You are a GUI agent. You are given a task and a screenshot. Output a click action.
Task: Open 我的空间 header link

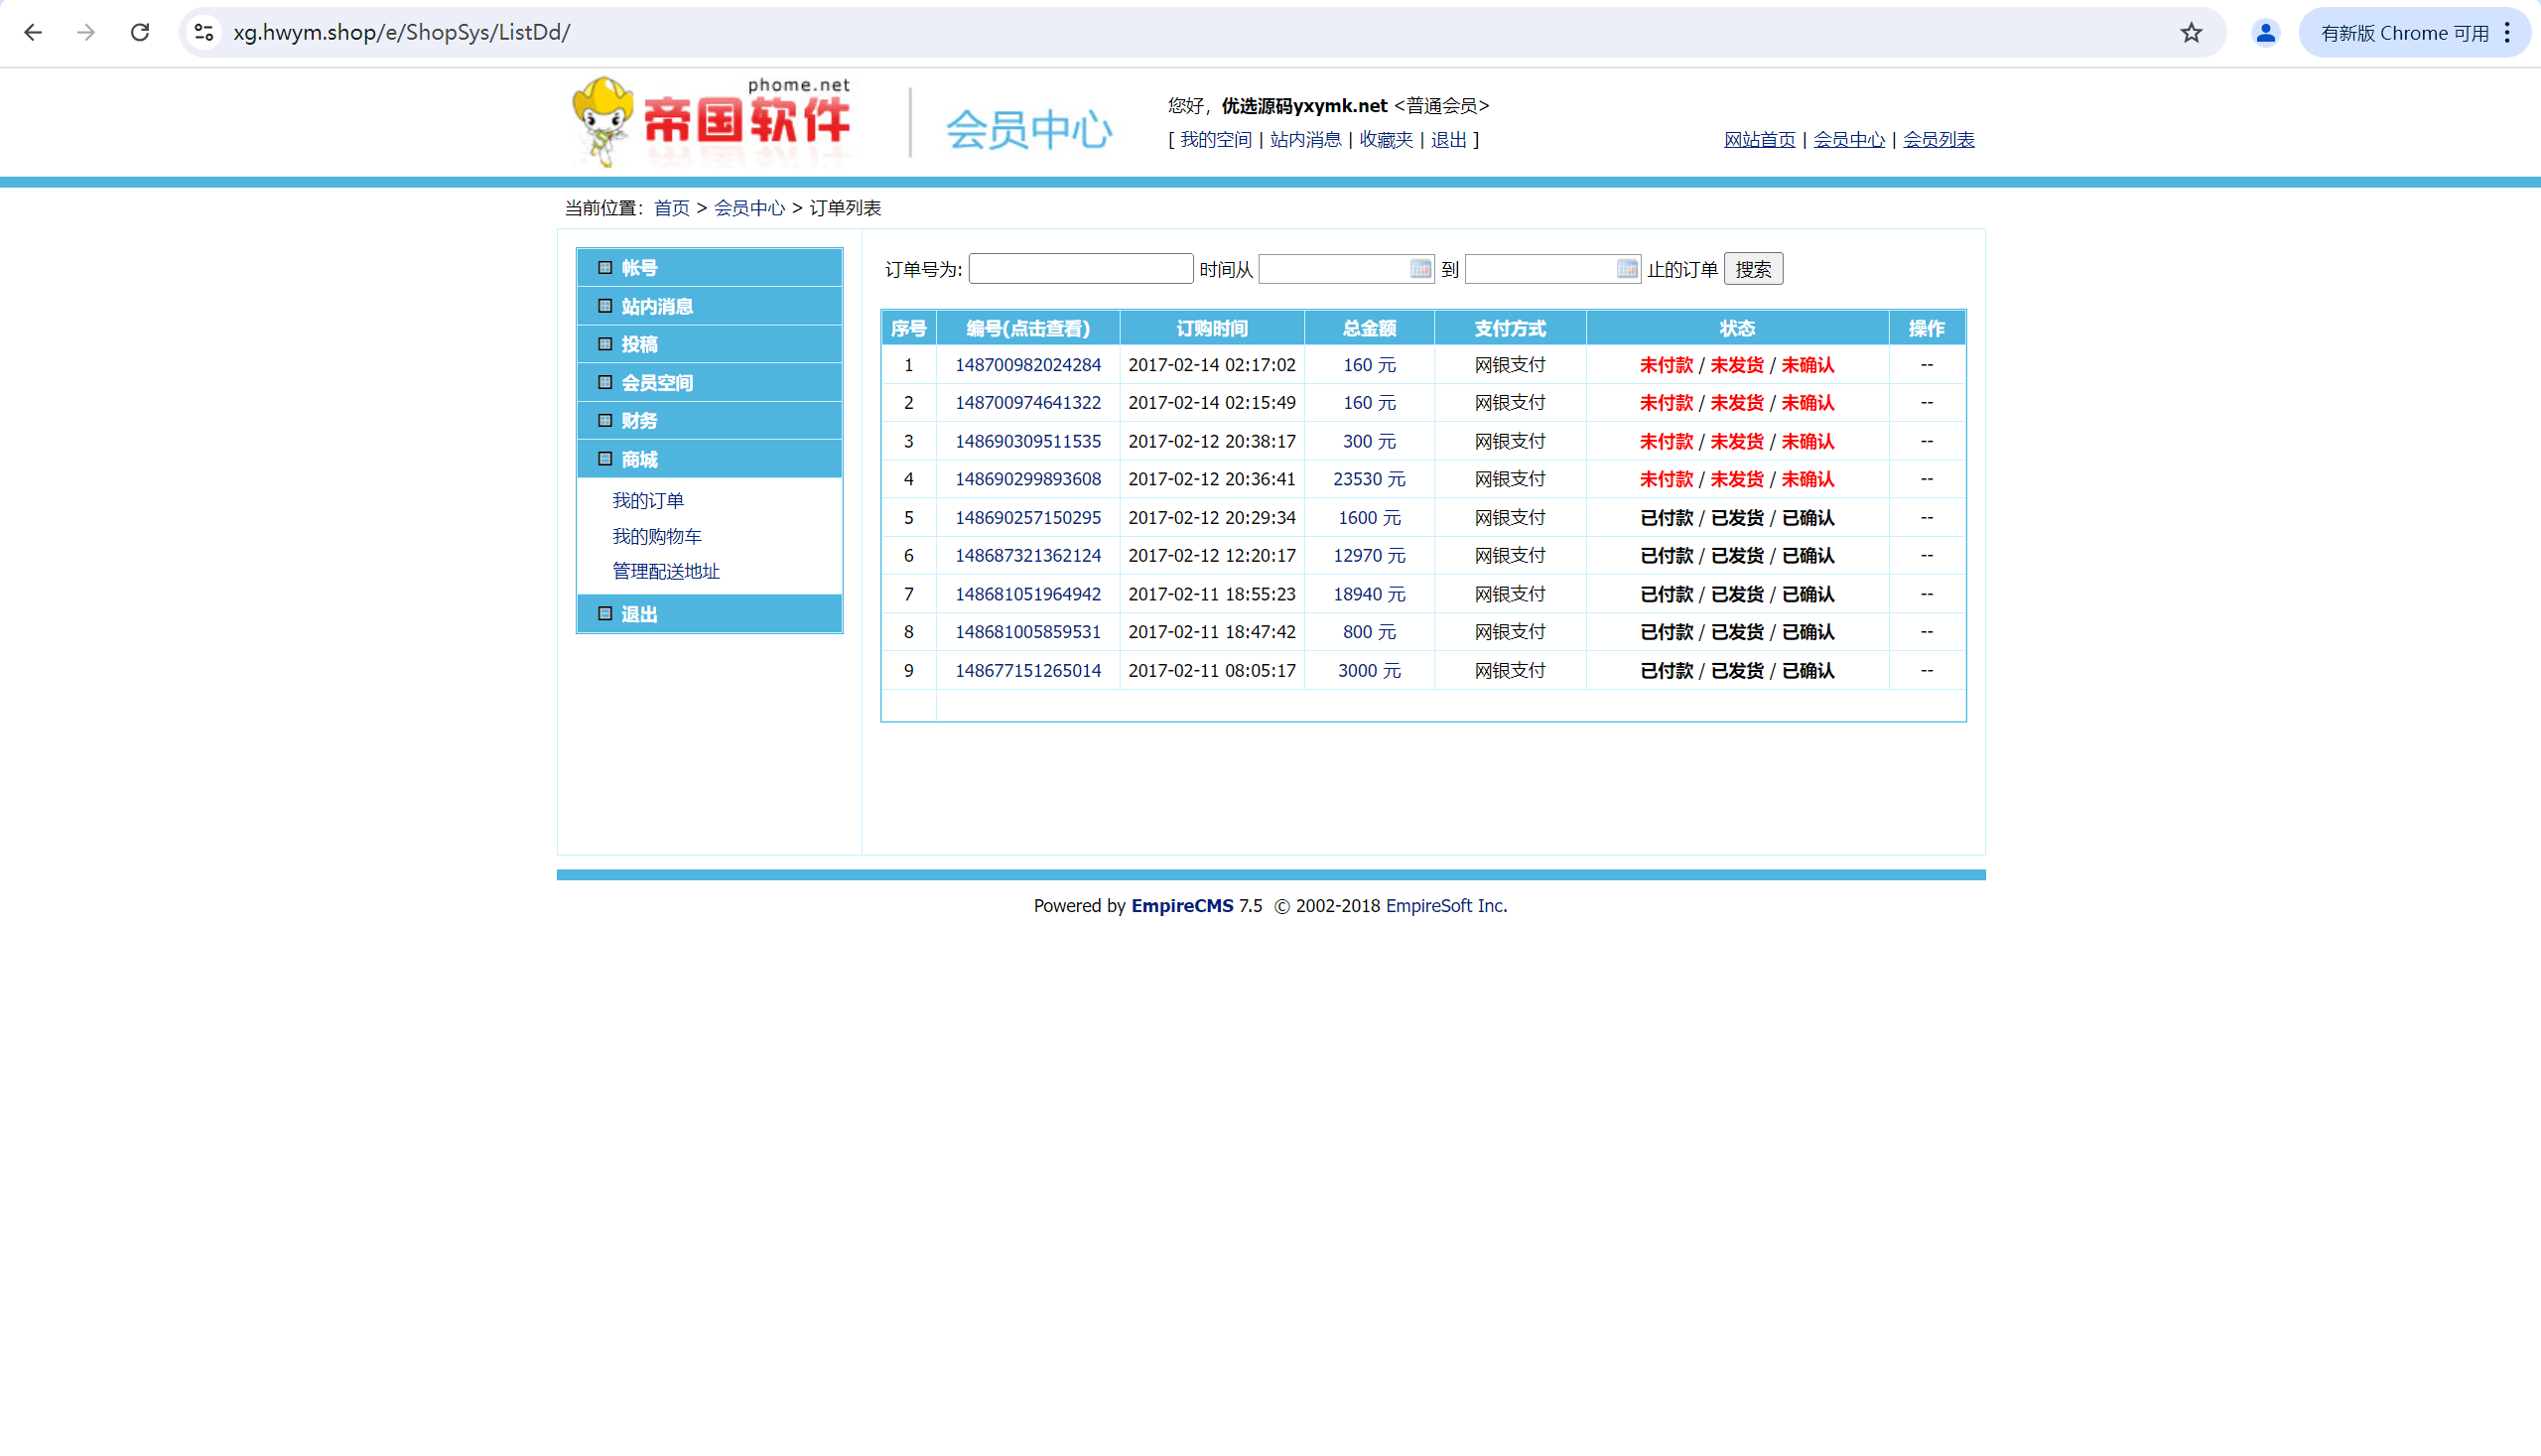[1215, 139]
